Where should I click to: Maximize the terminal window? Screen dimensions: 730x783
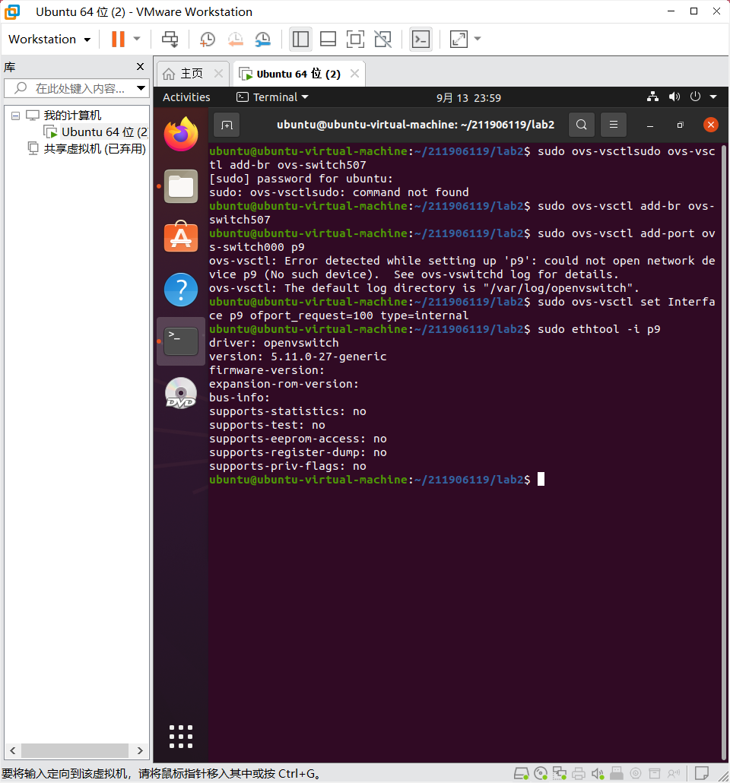680,125
